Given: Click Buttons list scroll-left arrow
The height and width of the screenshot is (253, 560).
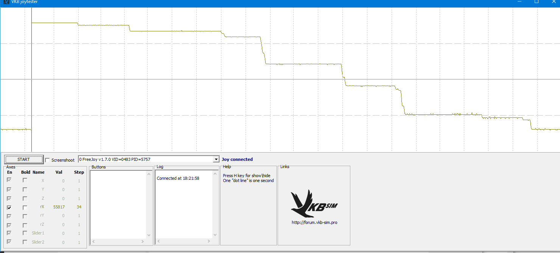Looking at the screenshot, I should (93, 241).
